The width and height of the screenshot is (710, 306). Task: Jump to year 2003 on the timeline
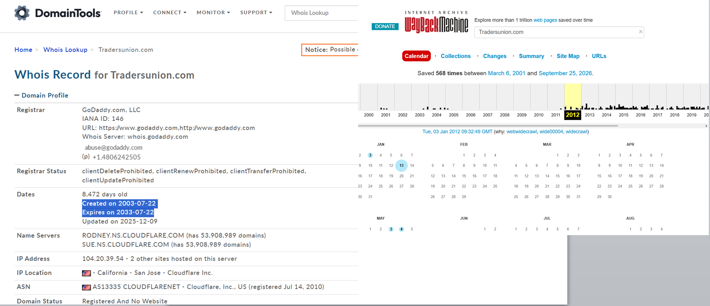coord(419,115)
